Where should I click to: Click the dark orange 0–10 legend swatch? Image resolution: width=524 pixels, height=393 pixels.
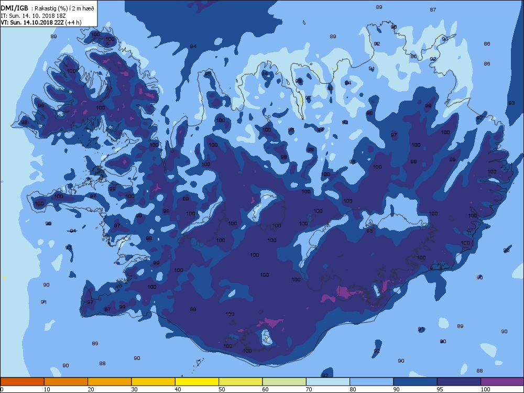22,381
